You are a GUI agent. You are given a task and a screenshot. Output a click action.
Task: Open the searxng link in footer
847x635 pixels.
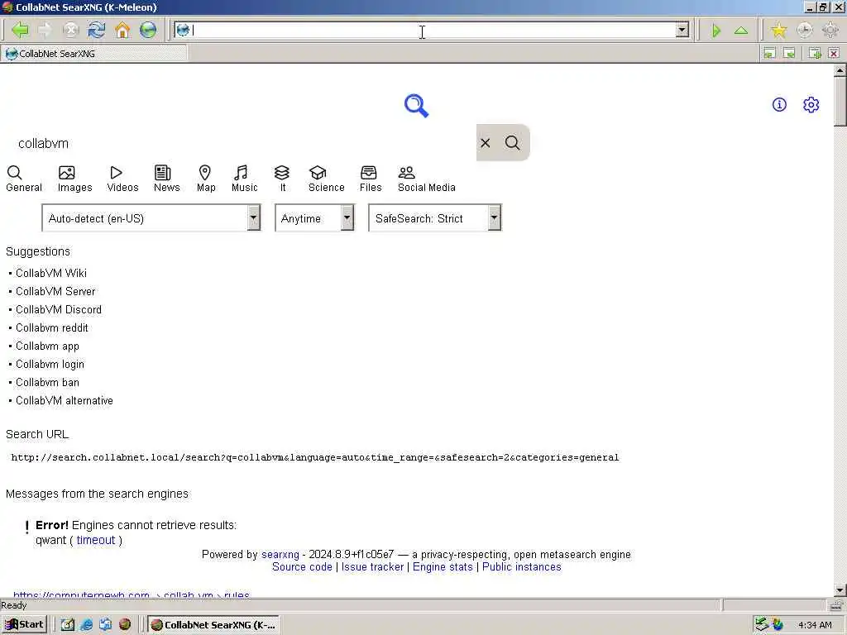[x=280, y=555]
